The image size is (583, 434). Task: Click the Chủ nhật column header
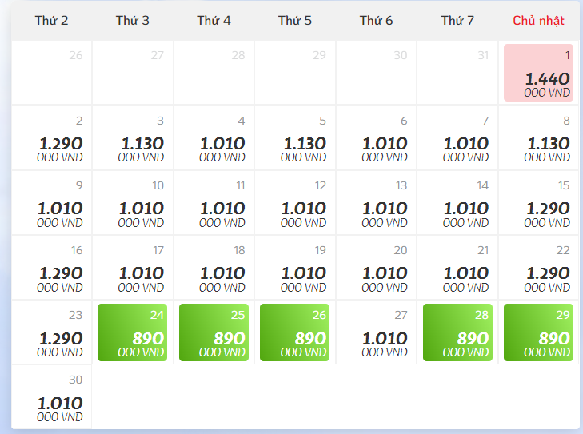[538, 21]
